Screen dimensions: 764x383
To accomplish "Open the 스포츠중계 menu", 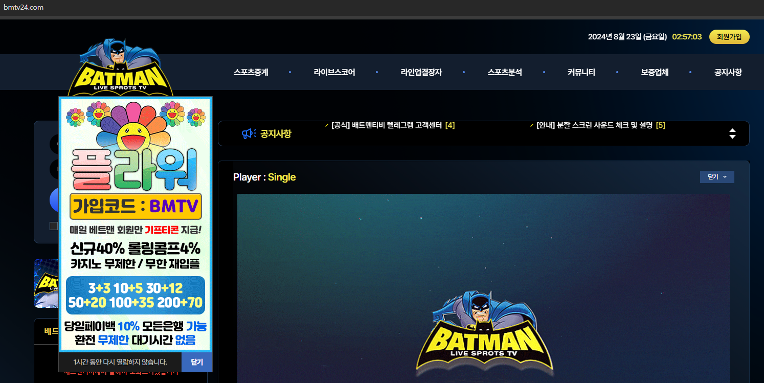I will click(x=251, y=73).
